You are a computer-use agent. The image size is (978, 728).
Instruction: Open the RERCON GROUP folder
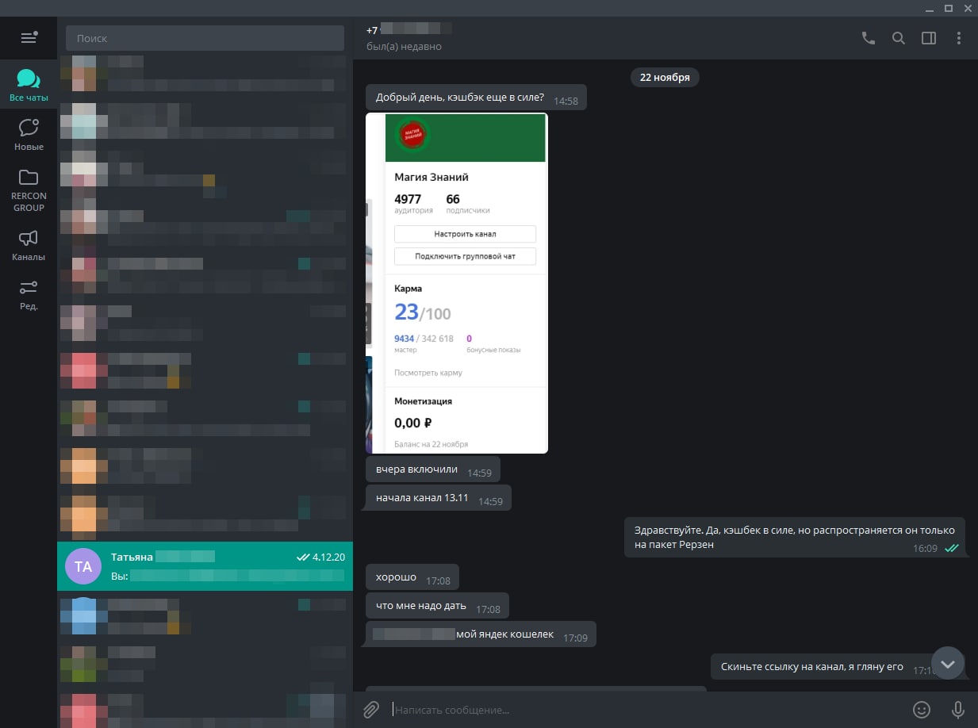pos(29,190)
